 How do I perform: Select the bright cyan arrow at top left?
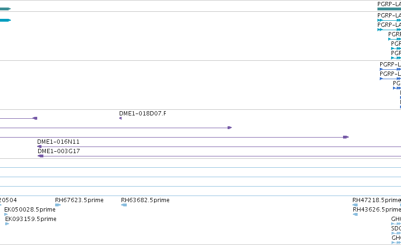pos(5,20)
